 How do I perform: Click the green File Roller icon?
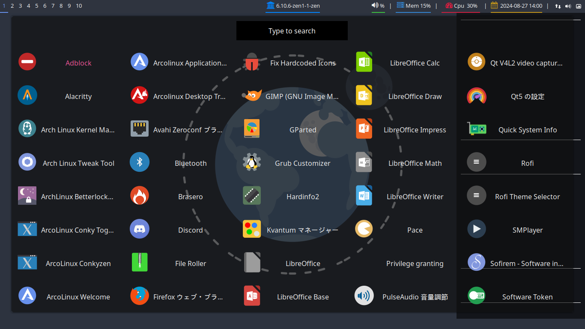140,262
